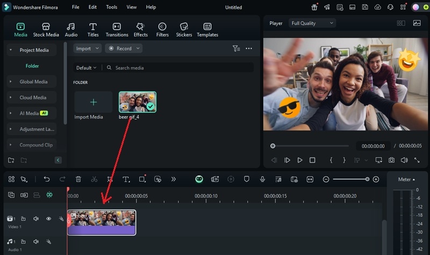Select the Crop tool in timeline toolbar
This screenshot has height=255, width=430.
[x=110, y=179]
